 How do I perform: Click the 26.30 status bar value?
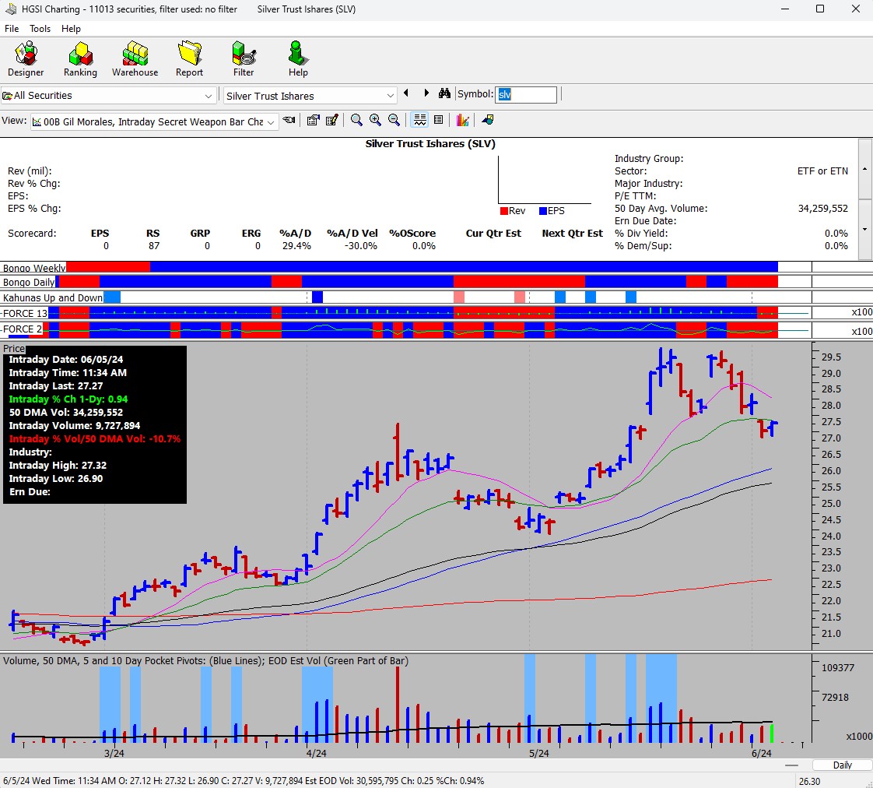(809, 781)
